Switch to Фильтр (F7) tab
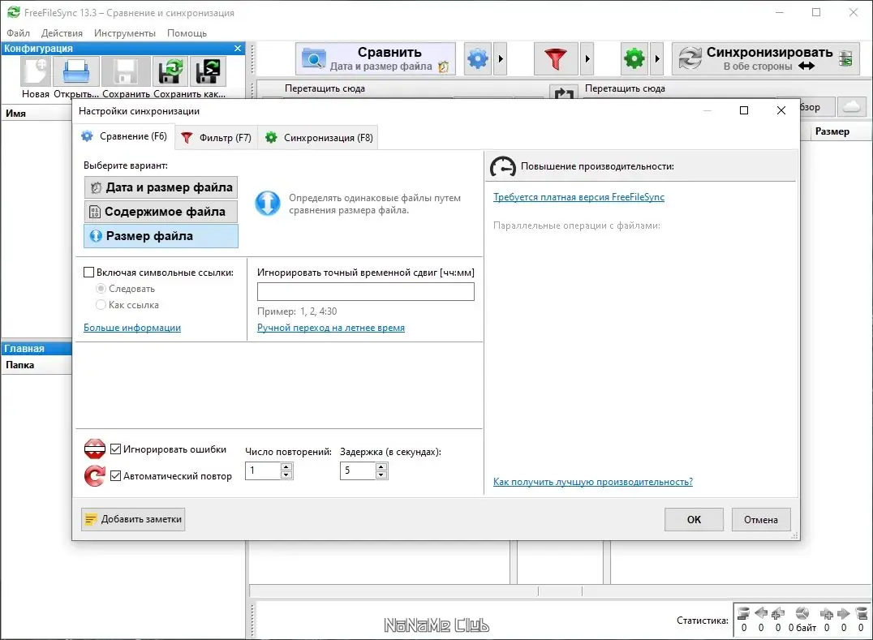Screen dimensions: 873x640 pyautogui.click(x=217, y=137)
